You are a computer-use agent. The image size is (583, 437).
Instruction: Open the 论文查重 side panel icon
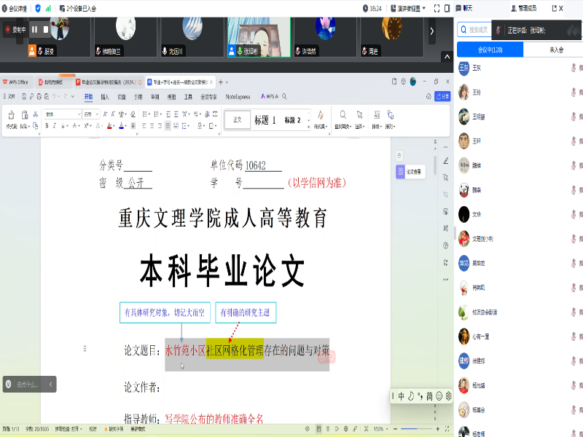[401, 172]
